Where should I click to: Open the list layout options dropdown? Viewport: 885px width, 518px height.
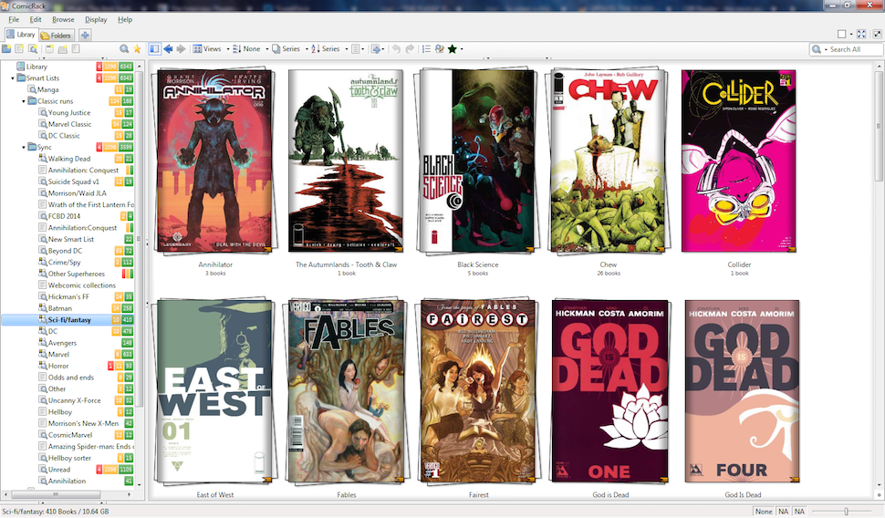point(358,49)
